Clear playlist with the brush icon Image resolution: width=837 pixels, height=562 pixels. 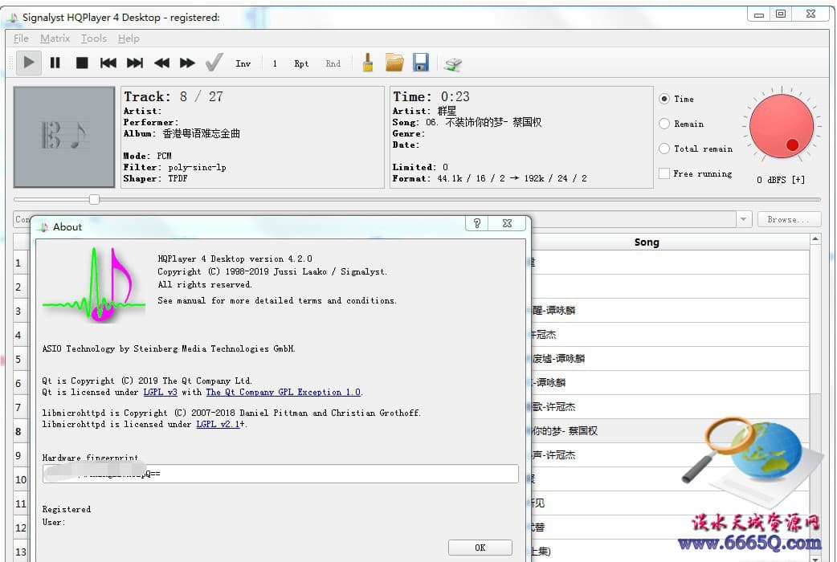click(x=367, y=63)
